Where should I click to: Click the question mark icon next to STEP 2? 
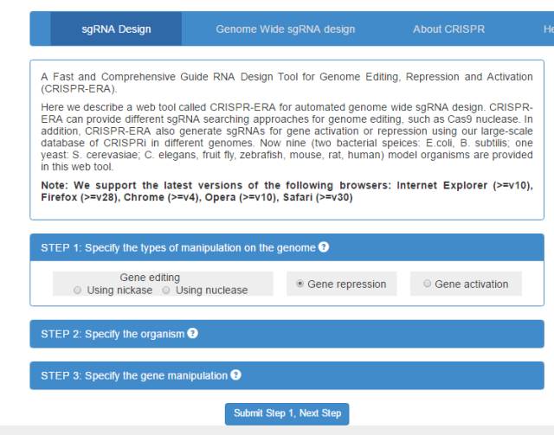pos(192,333)
